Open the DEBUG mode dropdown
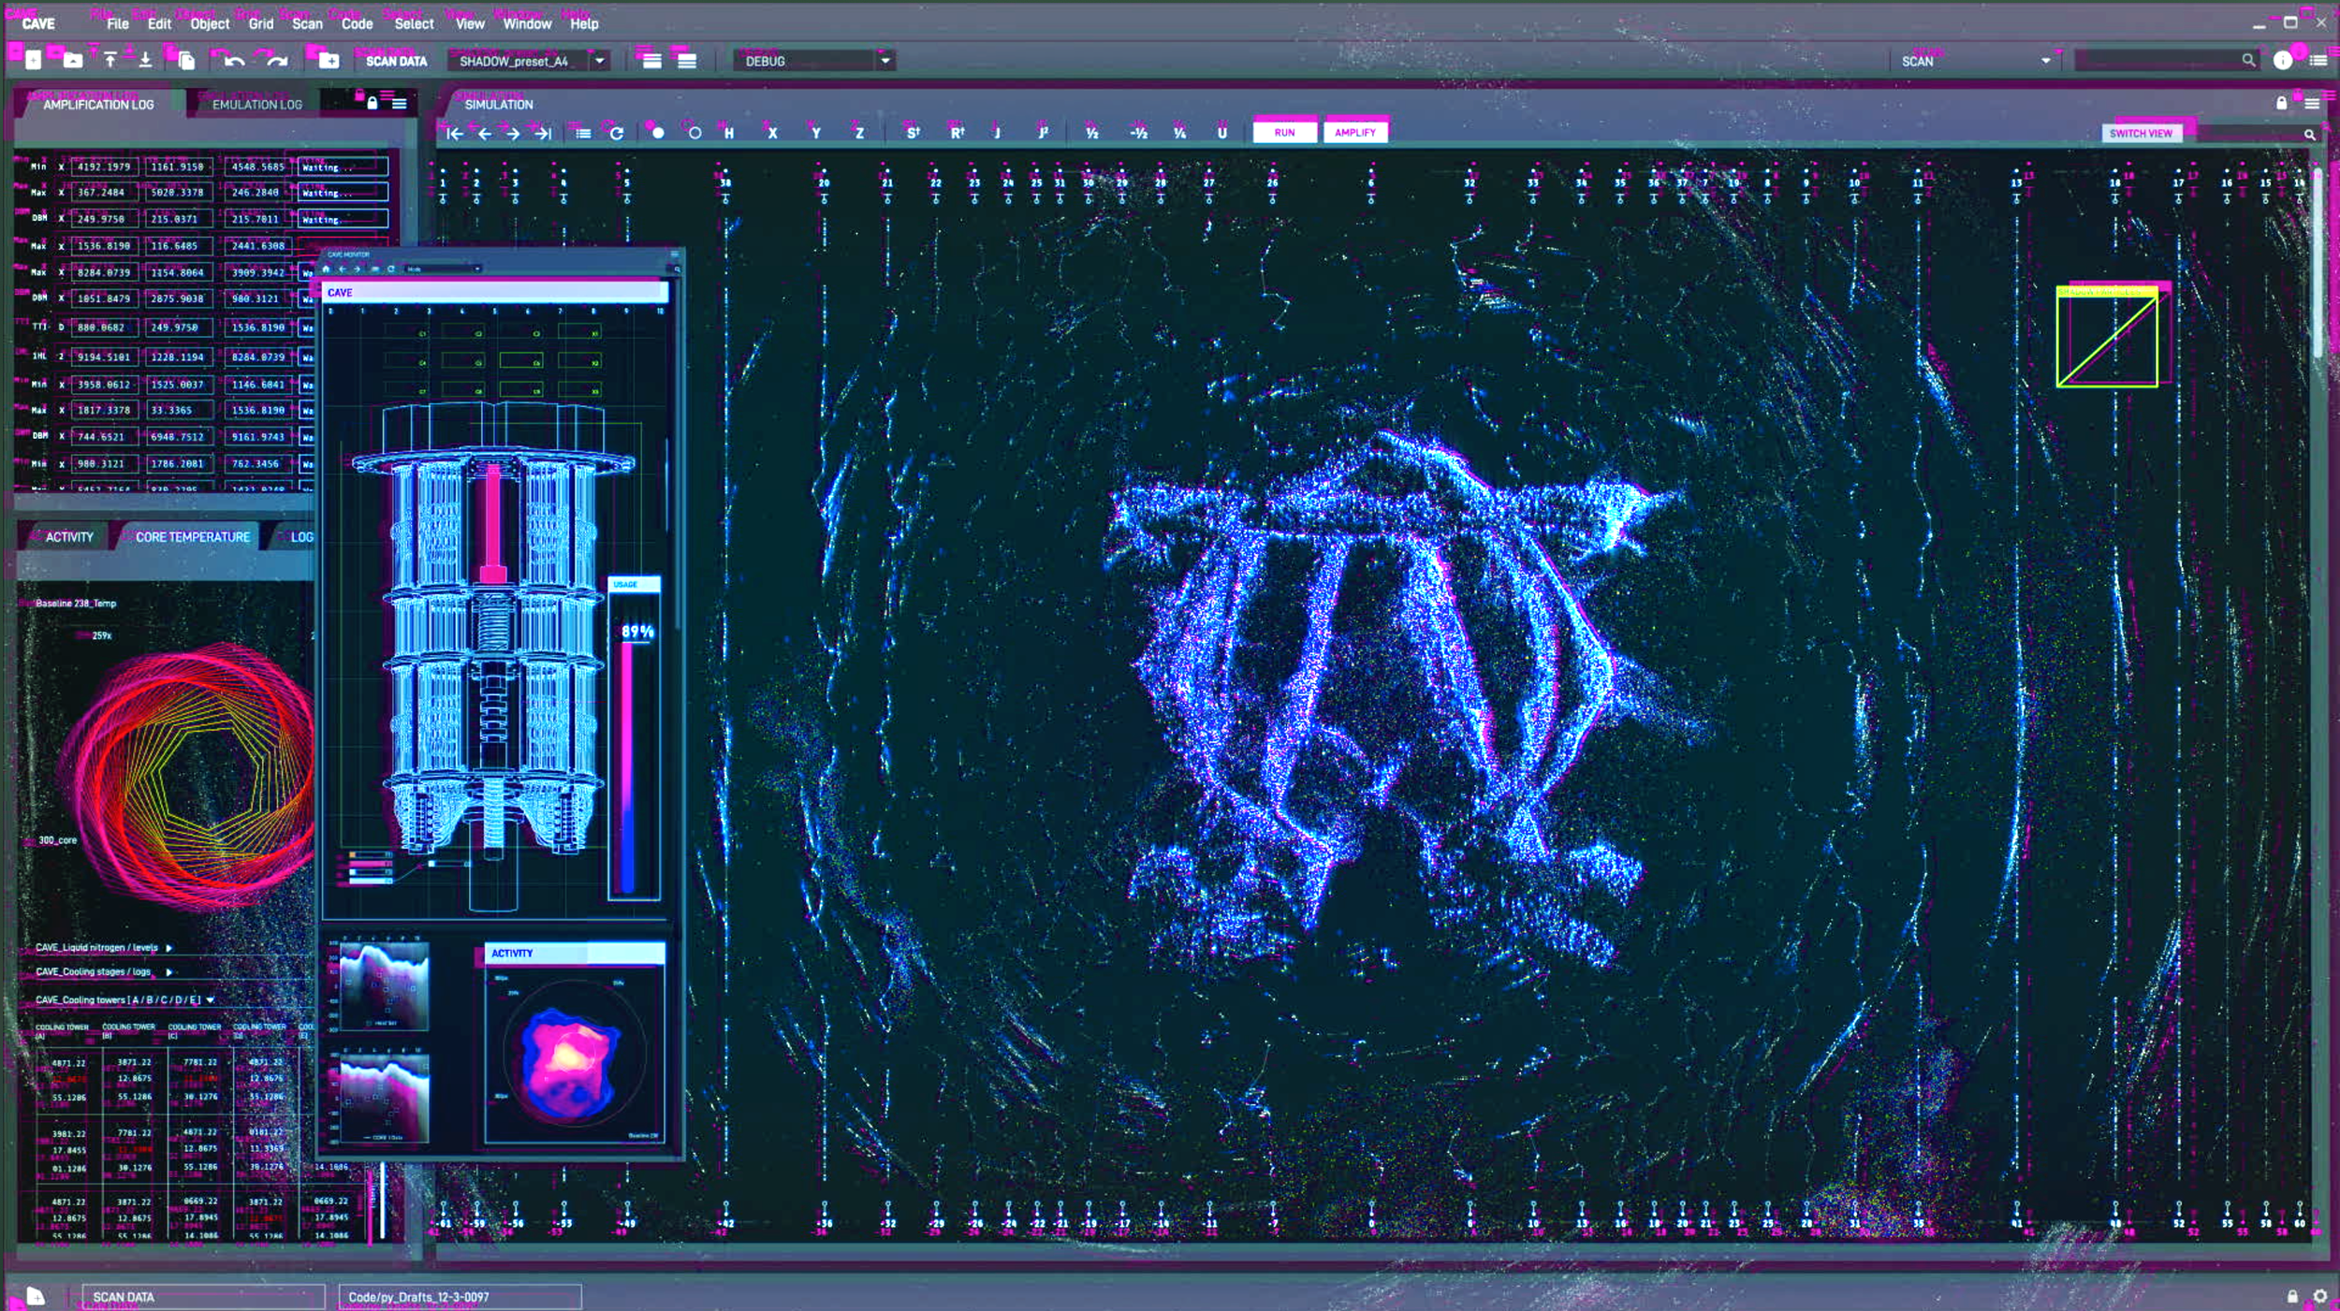The image size is (2340, 1311). pos(884,60)
